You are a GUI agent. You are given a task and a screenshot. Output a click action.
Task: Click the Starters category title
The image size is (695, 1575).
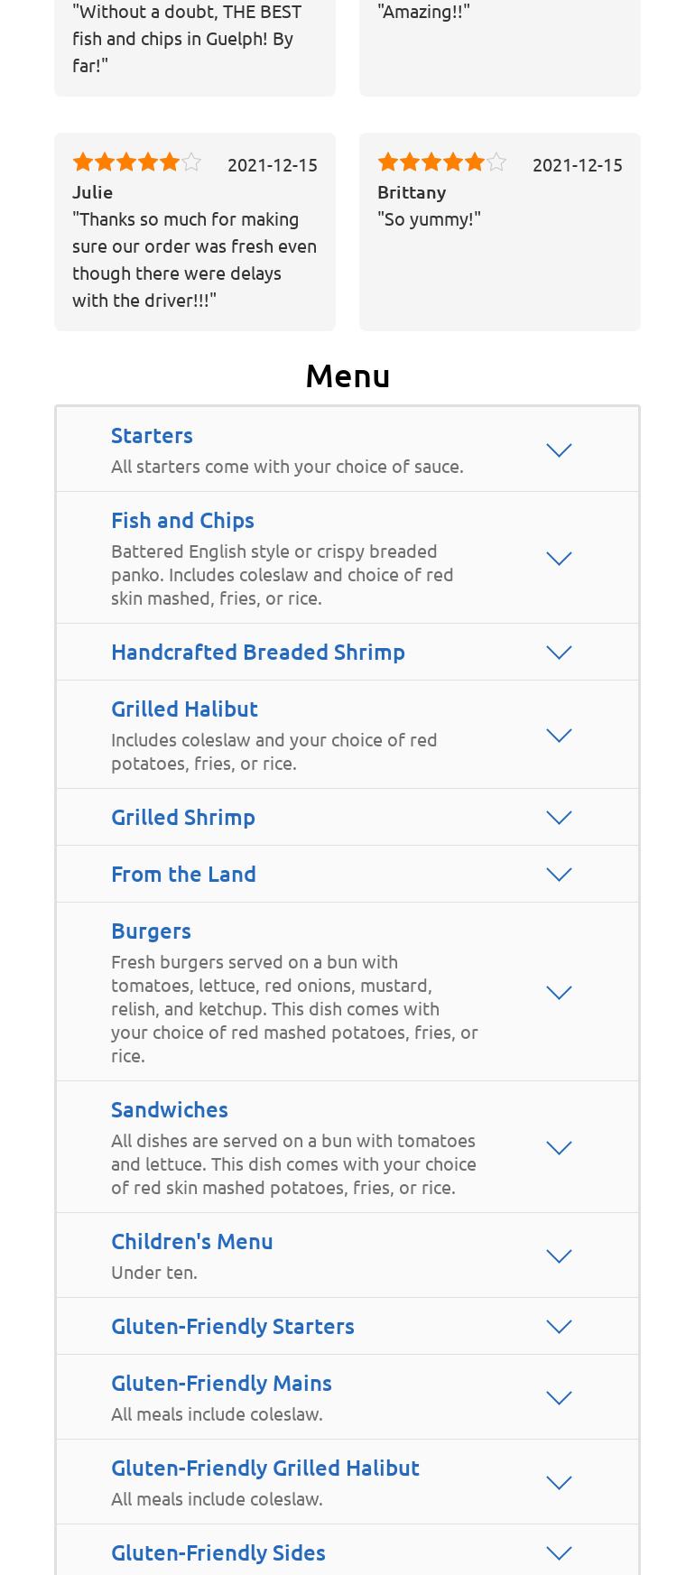152,435
